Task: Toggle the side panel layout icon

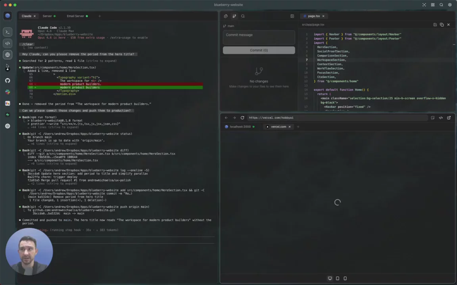Action: pos(292,16)
